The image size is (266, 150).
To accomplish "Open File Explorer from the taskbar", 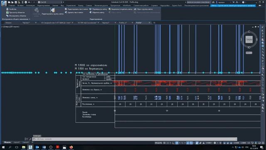I will [24, 147].
